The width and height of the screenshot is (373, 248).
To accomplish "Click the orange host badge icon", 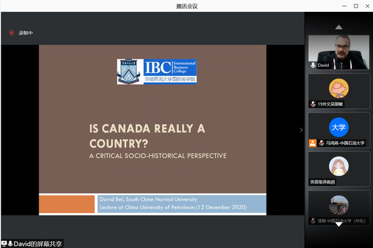I will [x=312, y=143].
